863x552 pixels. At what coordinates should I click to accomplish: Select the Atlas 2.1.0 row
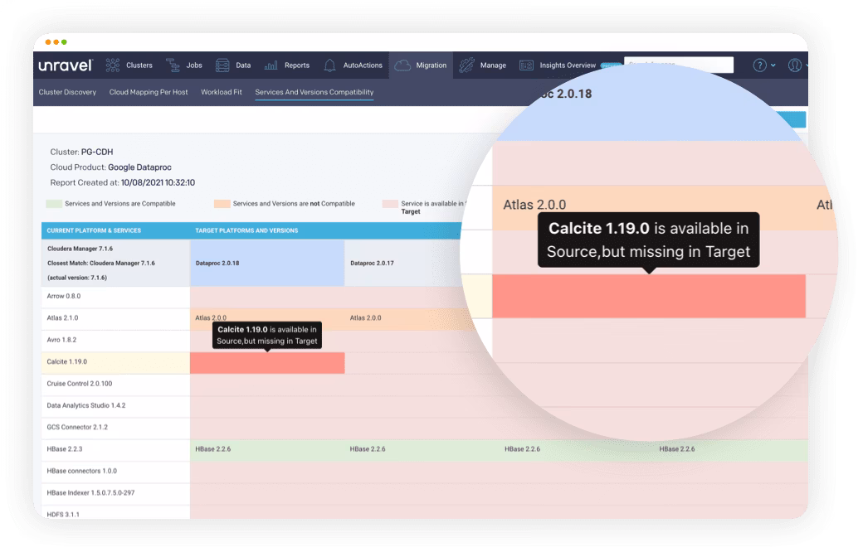[x=115, y=319]
